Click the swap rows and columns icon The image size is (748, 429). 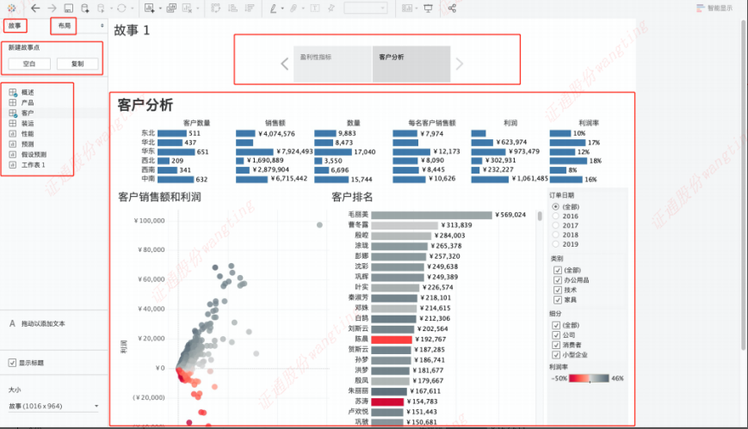[x=216, y=8]
